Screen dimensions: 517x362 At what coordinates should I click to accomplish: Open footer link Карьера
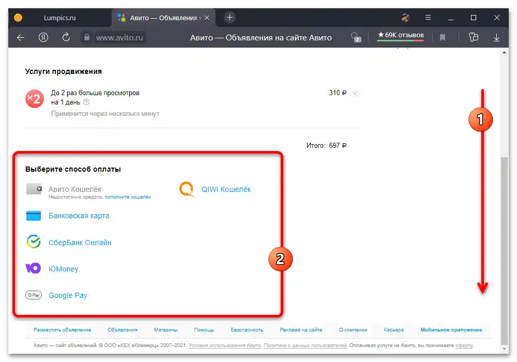pyautogui.click(x=393, y=330)
